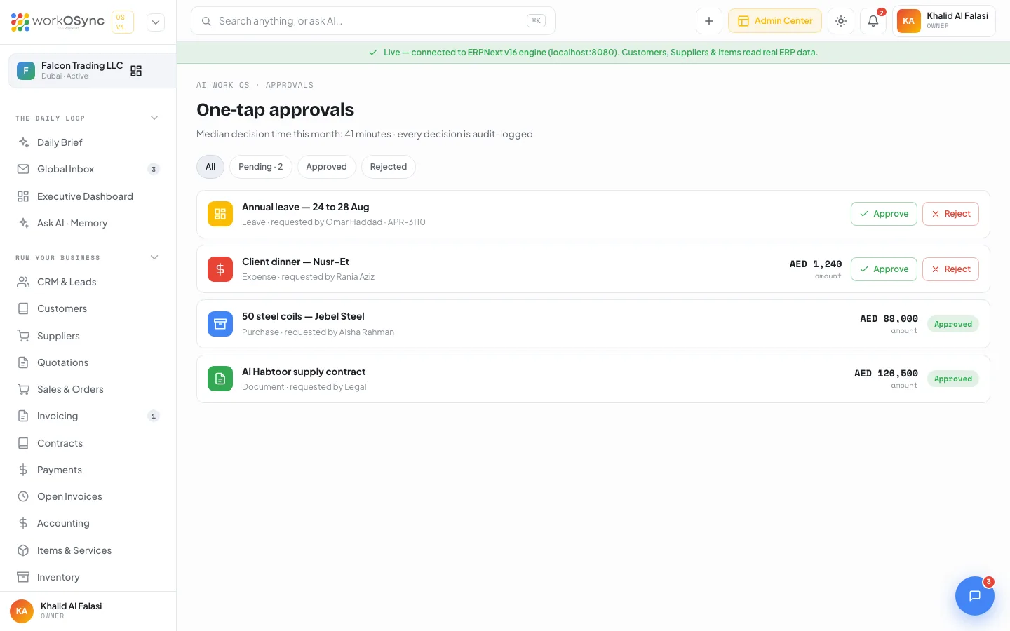The width and height of the screenshot is (1010, 631).
Task: Open the dropdown beside the workOSync logo
Action: [x=156, y=22]
